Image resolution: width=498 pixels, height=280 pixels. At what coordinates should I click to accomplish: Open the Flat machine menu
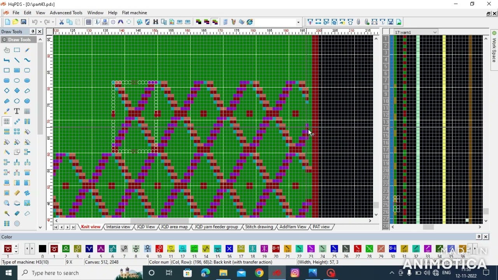[135, 13]
